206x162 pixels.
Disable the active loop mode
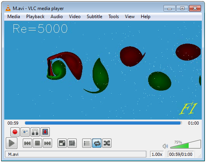click(x=97, y=143)
